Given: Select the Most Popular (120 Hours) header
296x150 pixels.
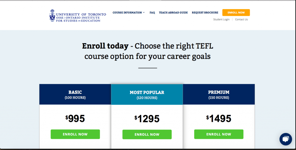Looking at the screenshot, I should point(147,95).
